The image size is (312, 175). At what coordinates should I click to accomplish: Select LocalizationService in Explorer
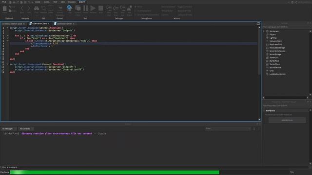[x=277, y=74]
